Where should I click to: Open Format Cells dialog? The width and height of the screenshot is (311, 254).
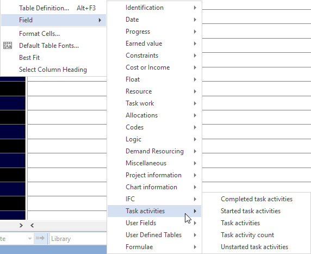(x=53, y=34)
